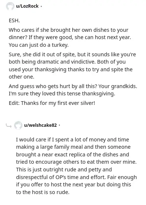
Task: Visit the u/LozRock profile link
Action: (27, 6)
